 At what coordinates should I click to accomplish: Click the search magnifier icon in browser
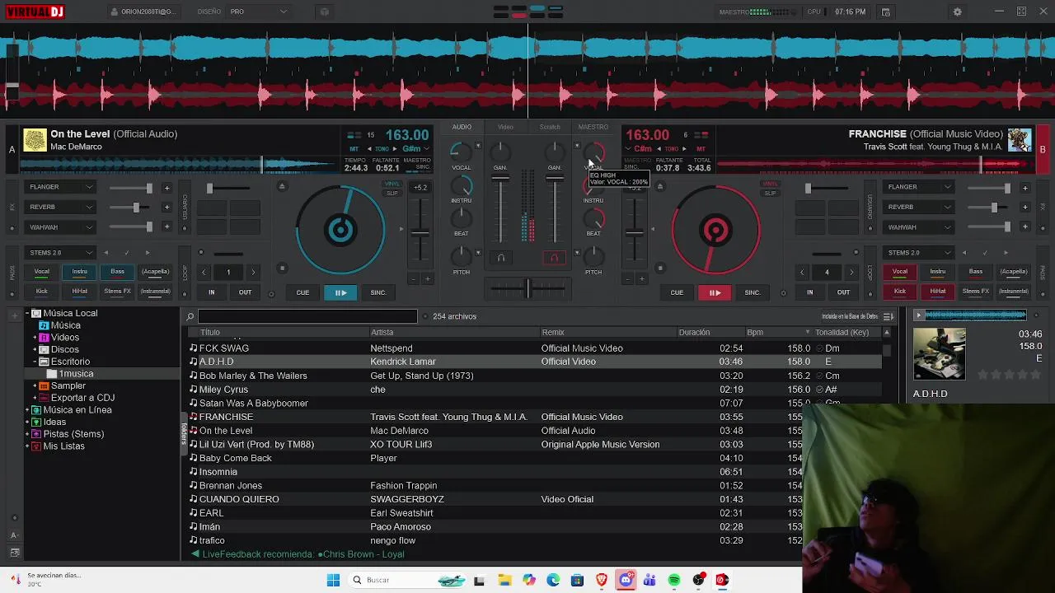[x=190, y=316]
